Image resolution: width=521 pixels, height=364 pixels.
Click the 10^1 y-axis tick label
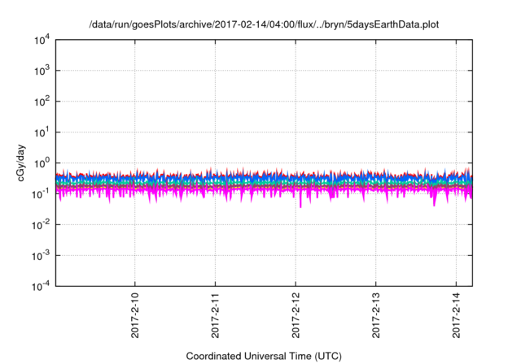point(42,132)
